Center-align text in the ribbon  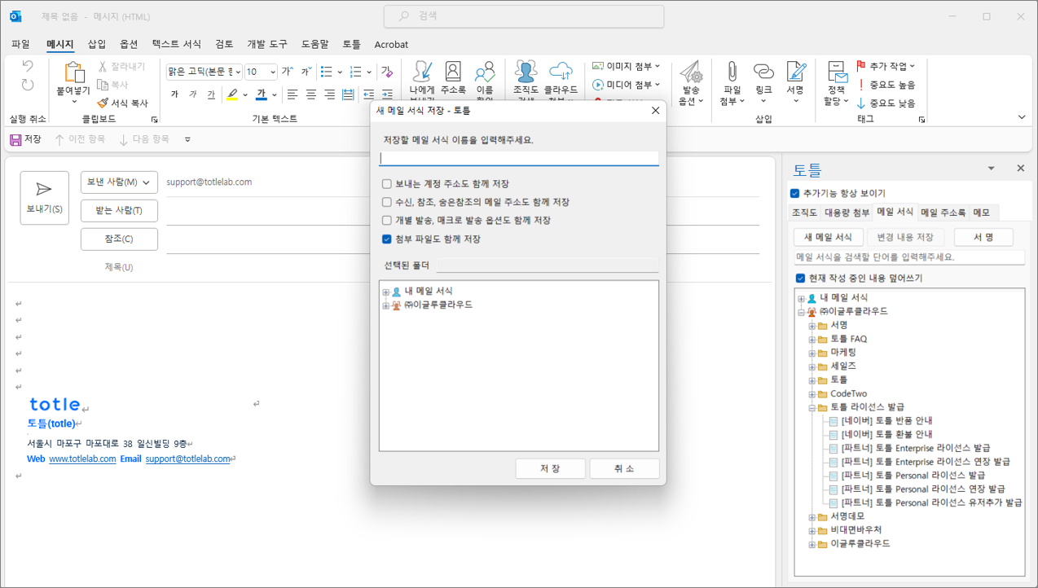tap(311, 94)
